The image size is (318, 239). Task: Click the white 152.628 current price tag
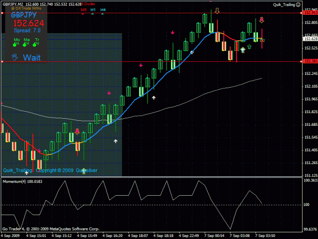[310, 39]
